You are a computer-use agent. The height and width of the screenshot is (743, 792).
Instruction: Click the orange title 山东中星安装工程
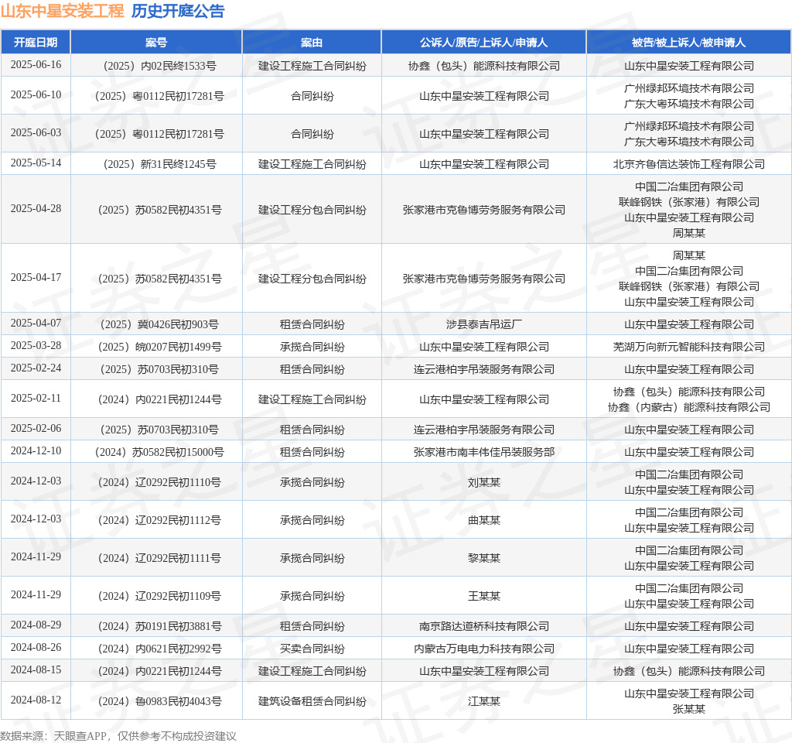point(62,11)
